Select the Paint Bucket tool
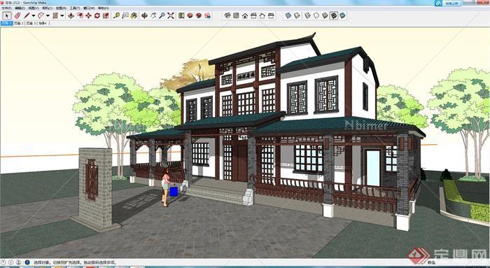Image resolution: width=490 pixels, height=268 pixels. [134, 15]
